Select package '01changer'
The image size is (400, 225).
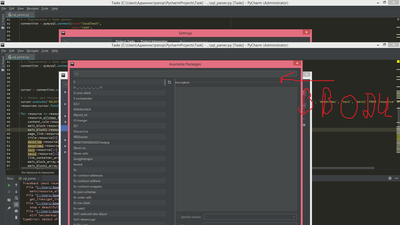119,120
